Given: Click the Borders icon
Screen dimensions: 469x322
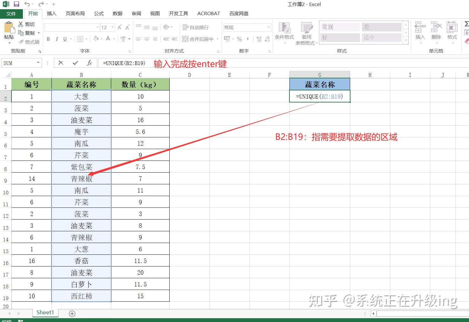Looking at the screenshot, I should tap(80, 39).
